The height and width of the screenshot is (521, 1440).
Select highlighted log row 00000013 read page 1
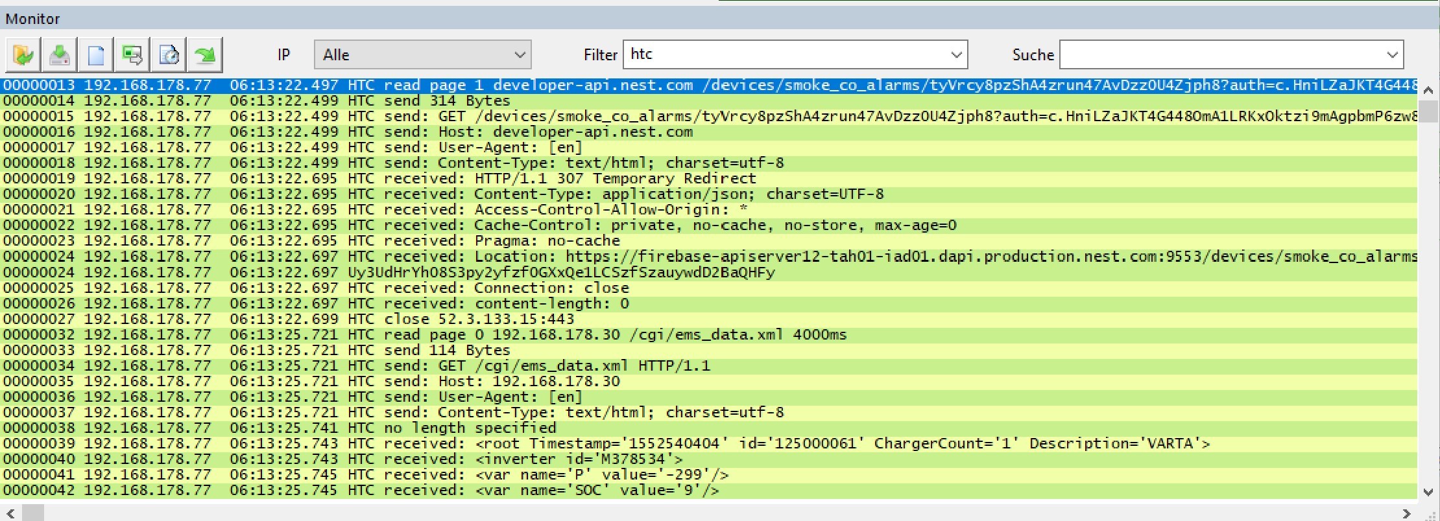(709, 86)
